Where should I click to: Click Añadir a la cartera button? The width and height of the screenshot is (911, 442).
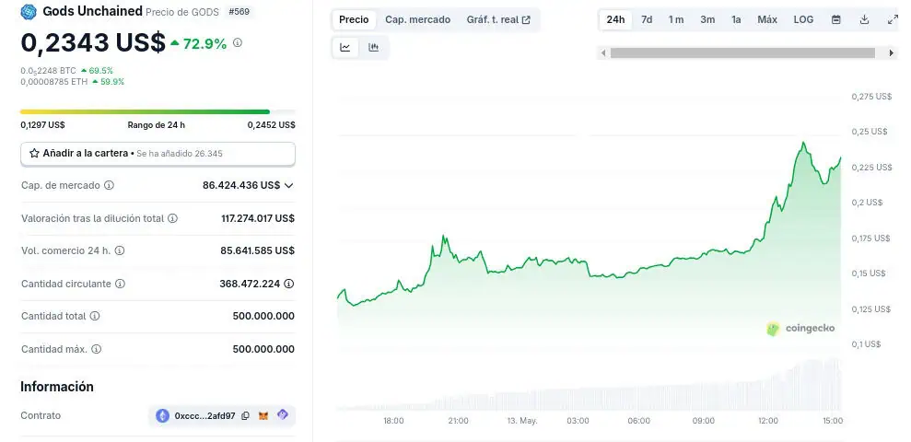click(158, 154)
